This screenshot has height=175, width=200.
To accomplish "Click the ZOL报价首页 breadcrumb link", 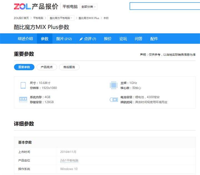I will 21,18.
